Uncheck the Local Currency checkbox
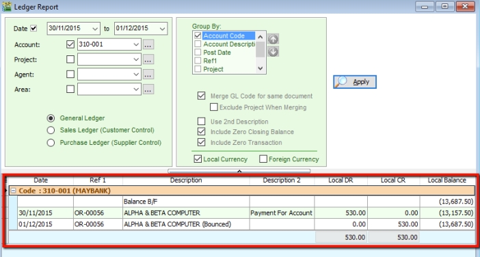The height and width of the screenshot is (257, 480). tap(198, 159)
